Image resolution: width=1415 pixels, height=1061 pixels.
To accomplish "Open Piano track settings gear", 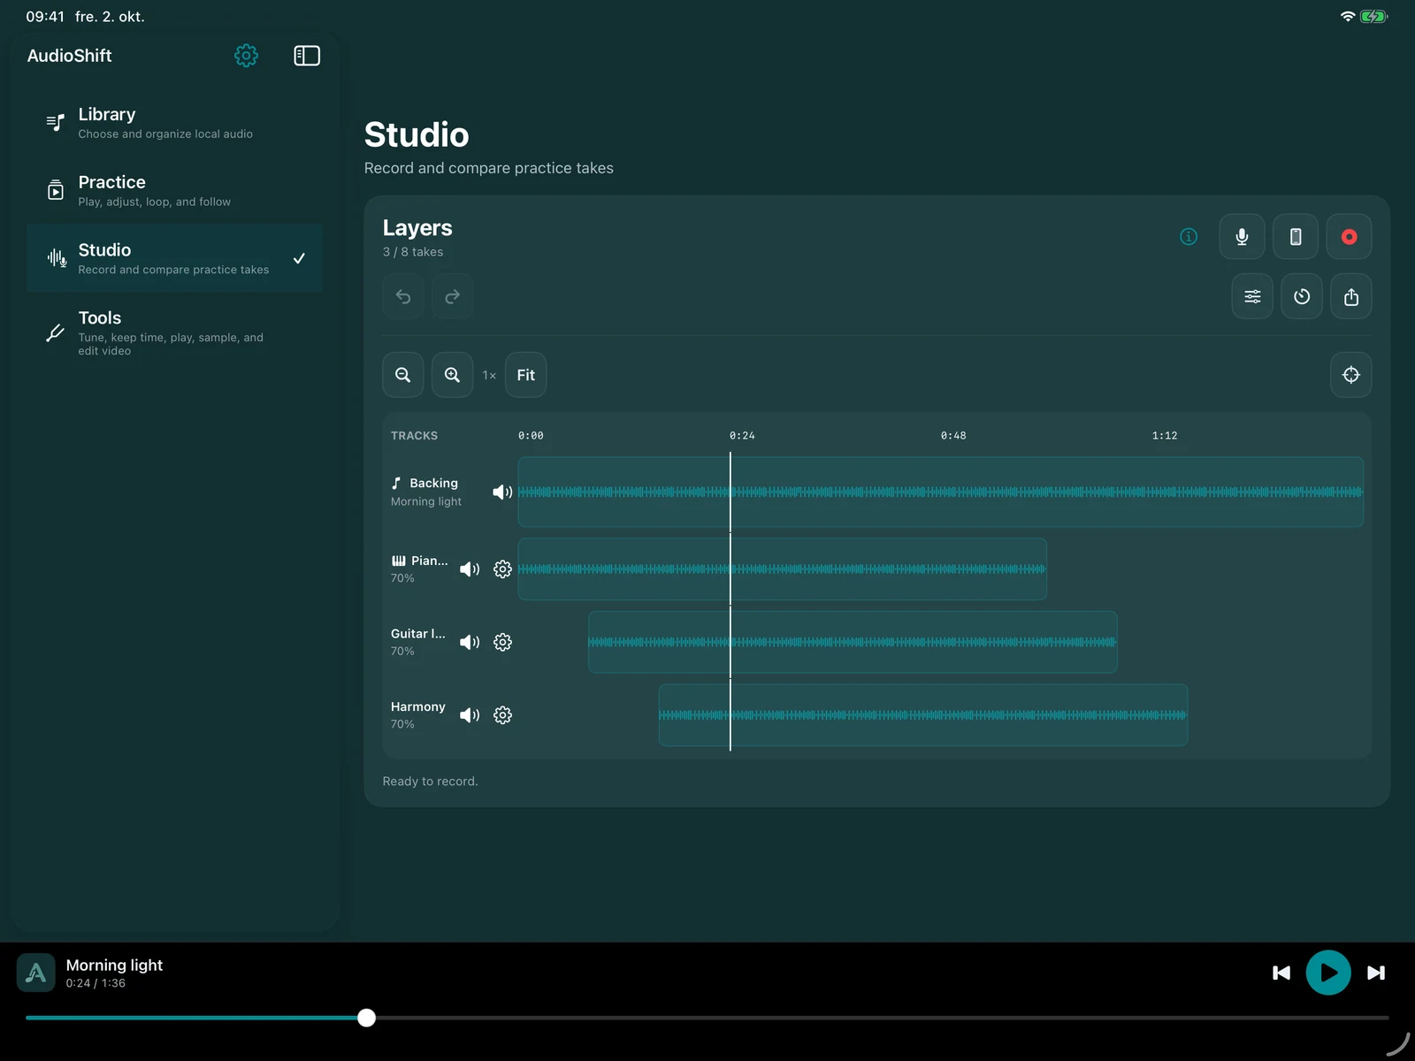I will coord(502,569).
